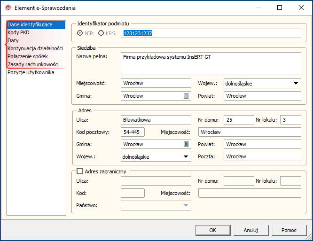Expand the Adres Wojew. dropdown

pyautogui.click(x=186, y=156)
